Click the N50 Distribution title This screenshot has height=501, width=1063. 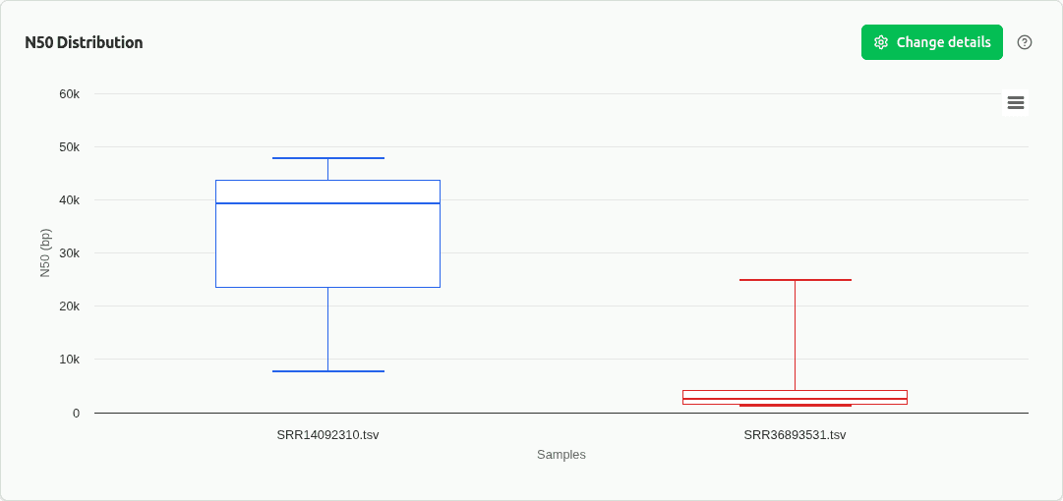[x=84, y=42]
